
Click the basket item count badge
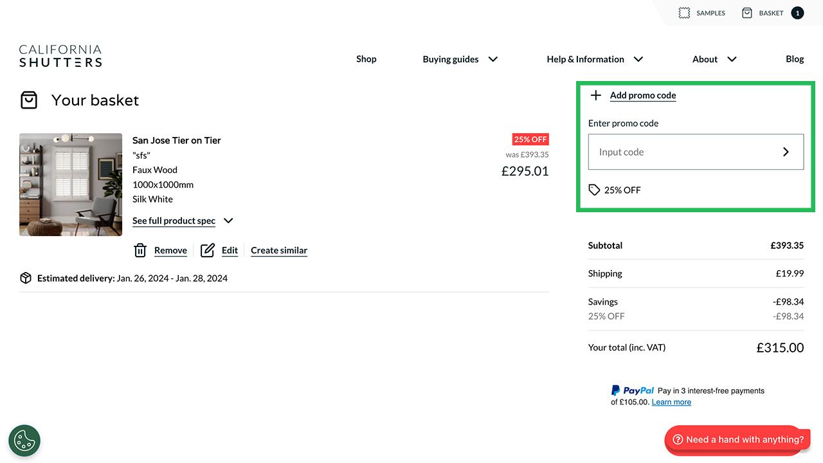click(797, 13)
